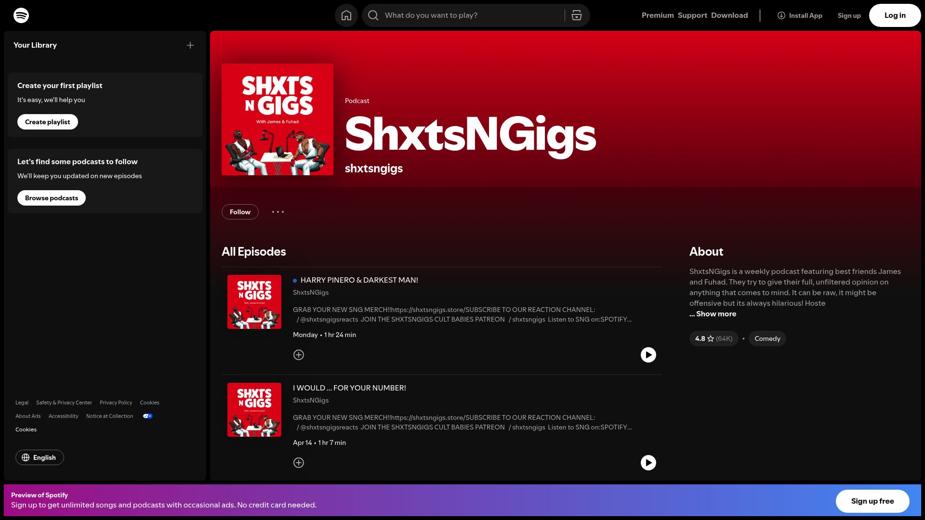The width and height of the screenshot is (925, 520).
Task: Open the HARRY PINERO & DARKEST MAN! title
Action: pos(359,280)
